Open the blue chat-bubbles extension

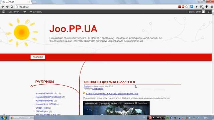pyautogui.click(x=192, y=7)
